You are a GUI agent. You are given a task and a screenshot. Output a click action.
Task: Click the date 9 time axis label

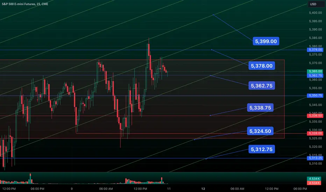[72, 189]
